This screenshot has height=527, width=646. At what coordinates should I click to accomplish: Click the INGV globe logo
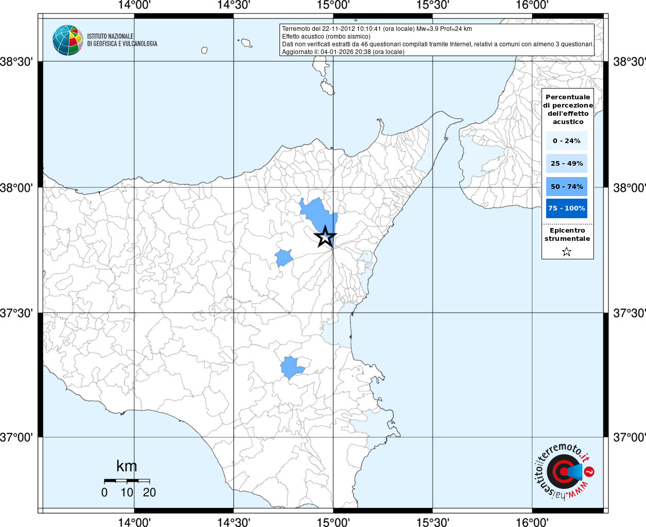tap(68, 40)
